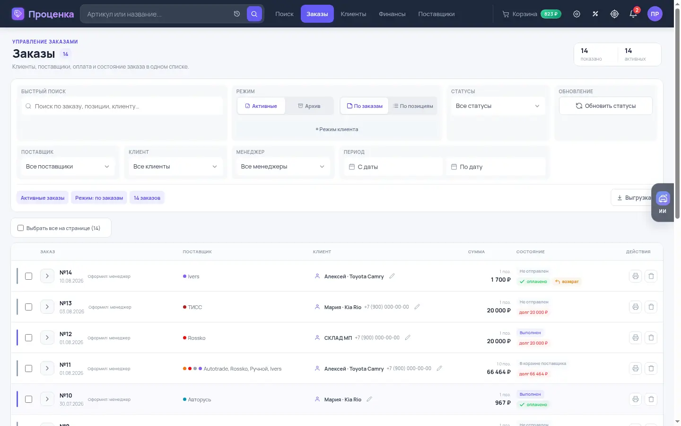Print order №13
The image size is (681, 426).
(636, 307)
